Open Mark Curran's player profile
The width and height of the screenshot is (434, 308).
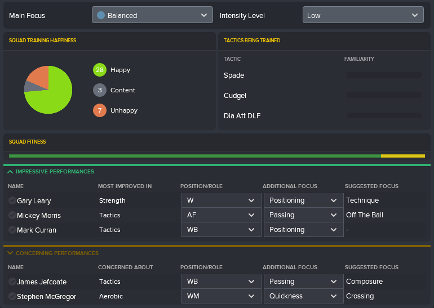point(37,230)
